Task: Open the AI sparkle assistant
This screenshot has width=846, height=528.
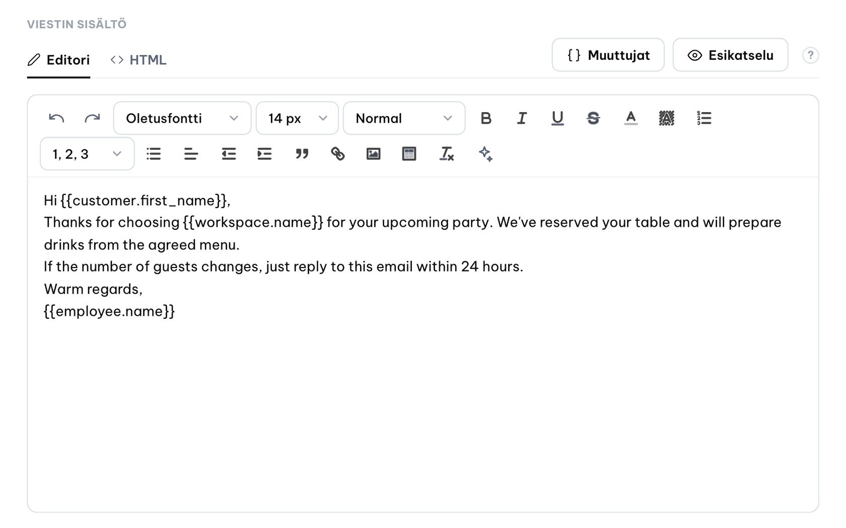Action: 485,154
